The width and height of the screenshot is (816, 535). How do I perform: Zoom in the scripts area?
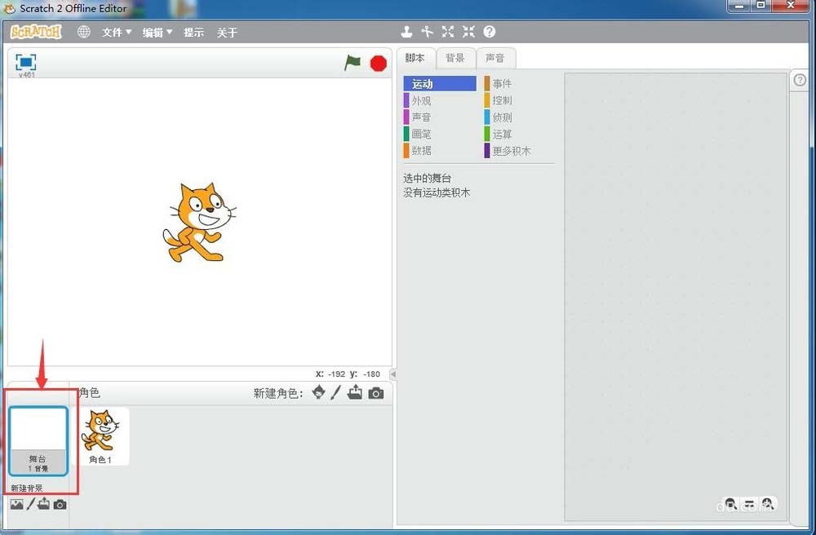[768, 504]
